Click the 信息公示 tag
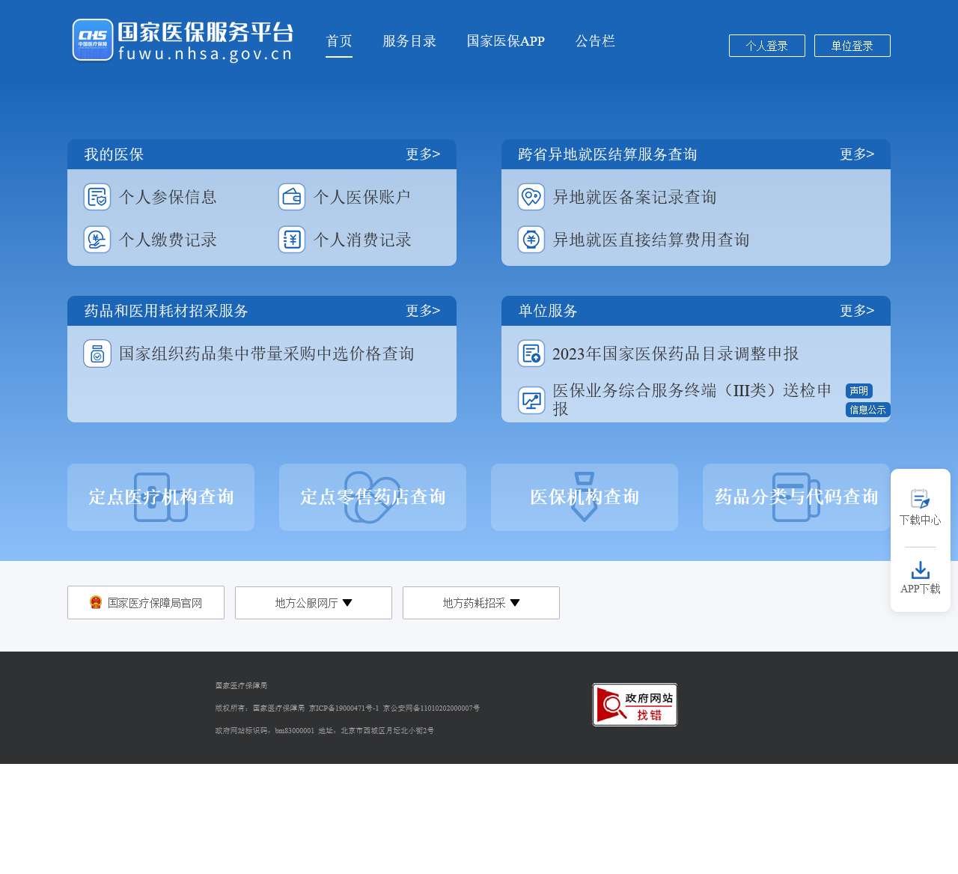The height and width of the screenshot is (874, 958). (868, 410)
